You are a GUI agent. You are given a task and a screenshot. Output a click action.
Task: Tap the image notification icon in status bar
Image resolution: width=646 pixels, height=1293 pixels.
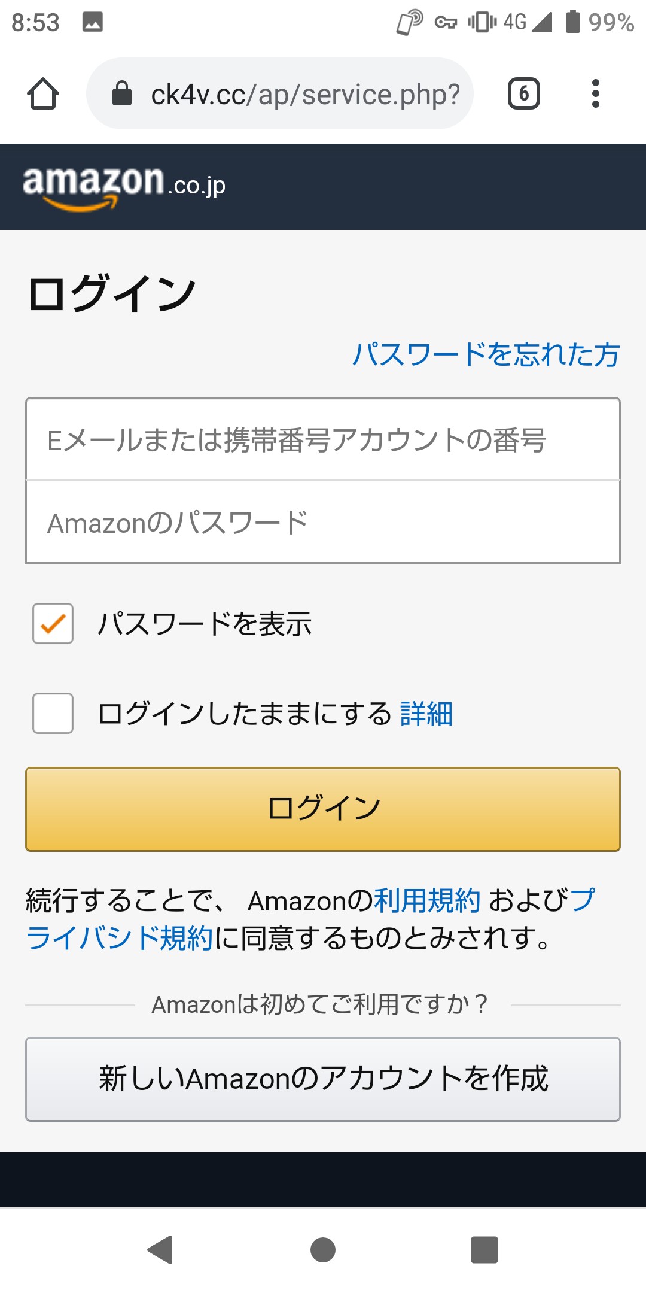[x=93, y=22]
